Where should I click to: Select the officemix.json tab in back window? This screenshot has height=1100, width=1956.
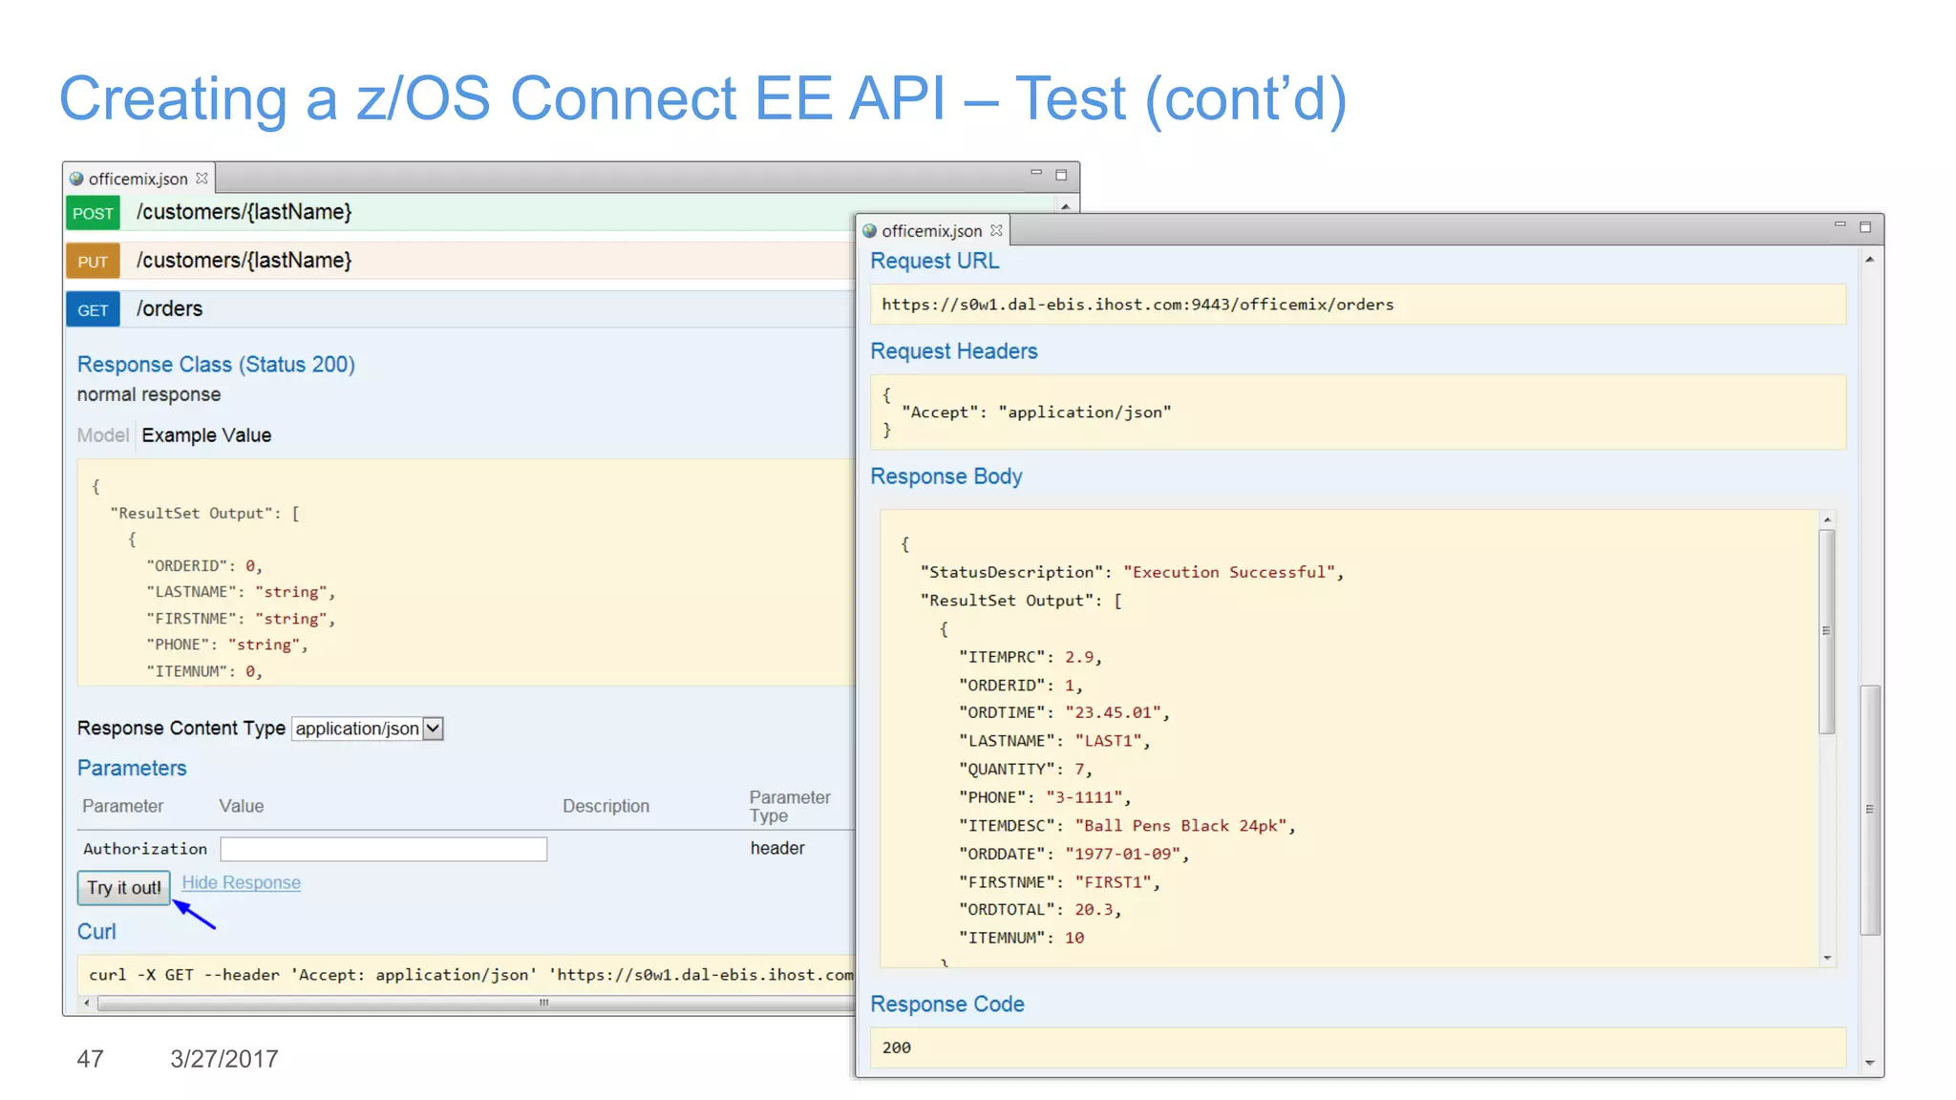(x=138, y=179)
